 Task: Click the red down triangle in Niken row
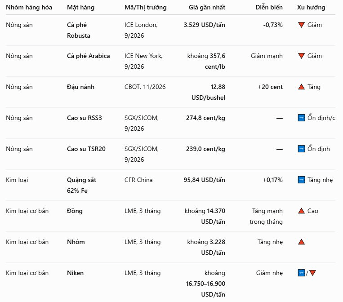[x=312, y=273]
